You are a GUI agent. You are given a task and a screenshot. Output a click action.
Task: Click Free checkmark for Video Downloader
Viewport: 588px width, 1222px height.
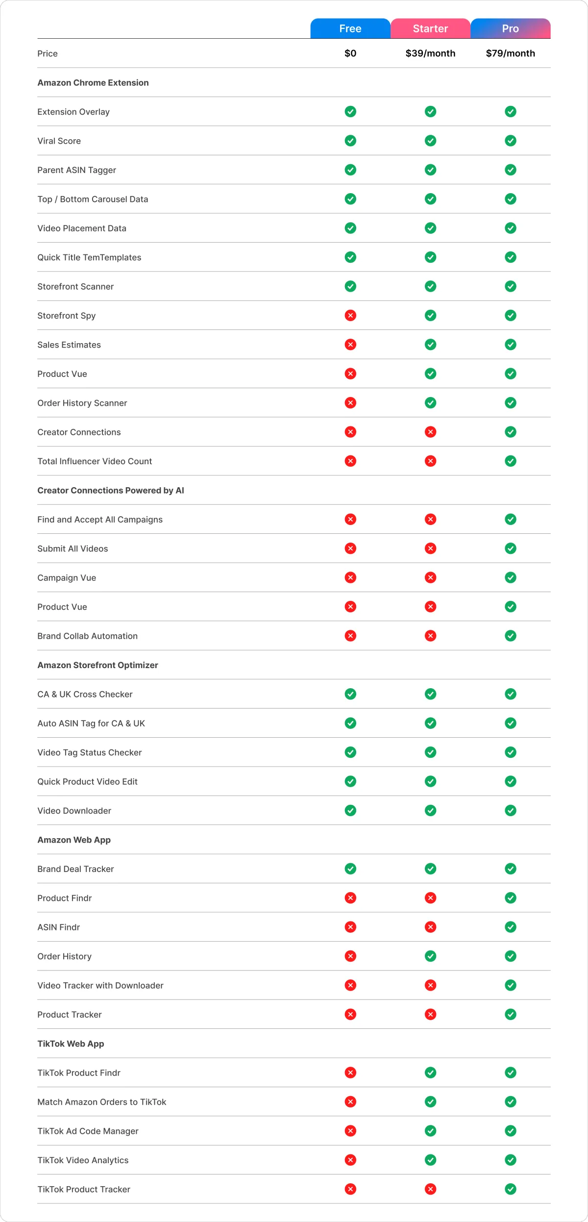tap(350, 810)
